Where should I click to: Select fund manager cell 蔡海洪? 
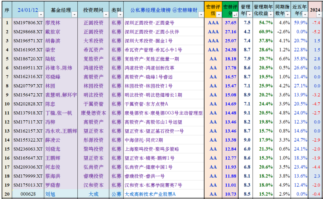(61, 176)
